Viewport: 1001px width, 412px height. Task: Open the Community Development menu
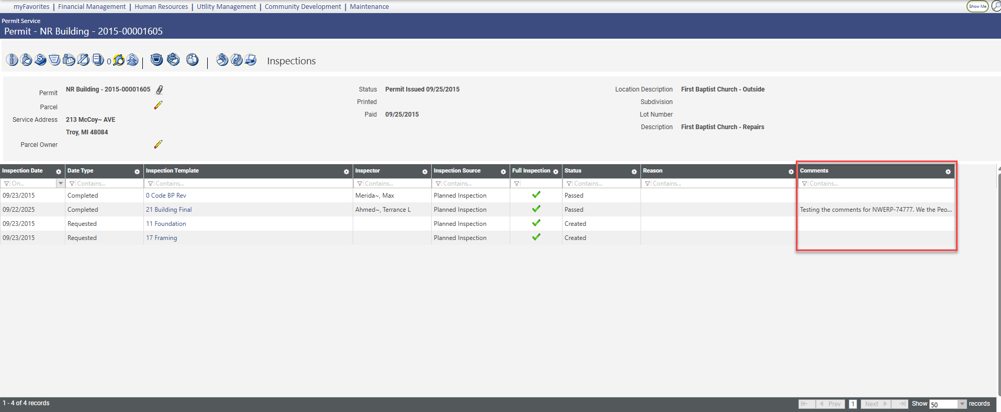(302, 7)
